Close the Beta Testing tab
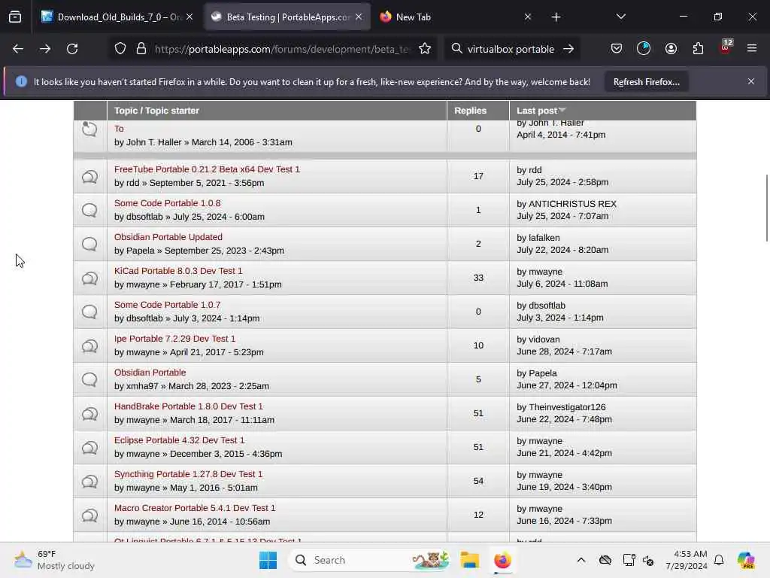 (359, 17)
